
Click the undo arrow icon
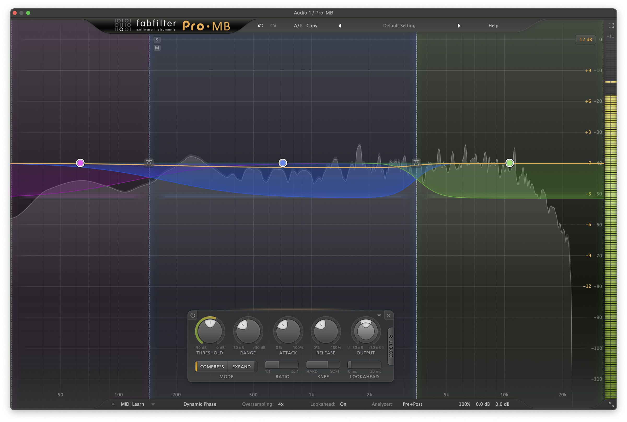coord(260,26)
